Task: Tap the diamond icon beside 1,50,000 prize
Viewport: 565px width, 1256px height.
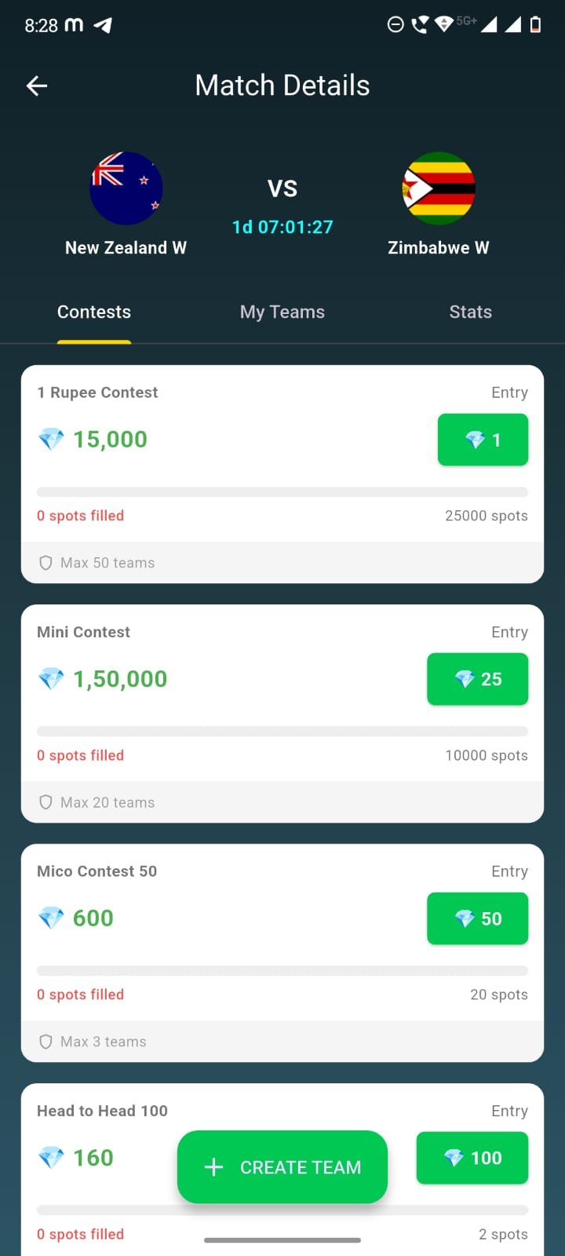Action: (x=51, y=679)
